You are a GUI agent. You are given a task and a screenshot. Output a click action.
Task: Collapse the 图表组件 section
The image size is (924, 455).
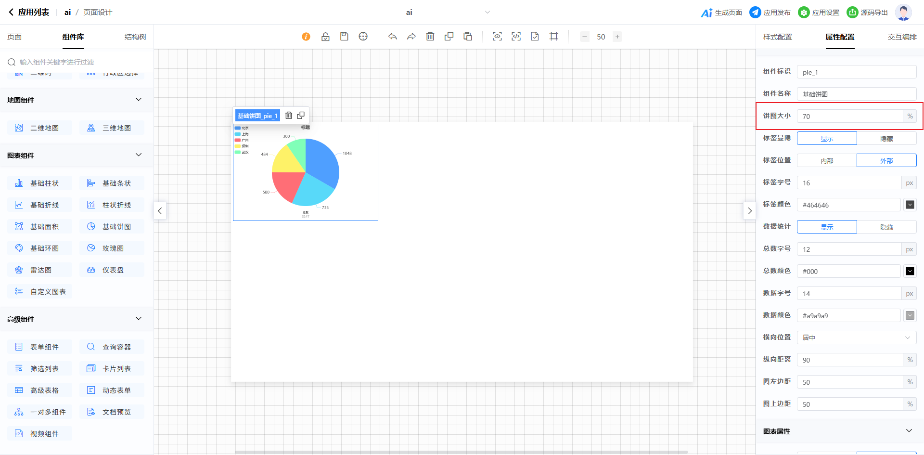pos(139,155)
